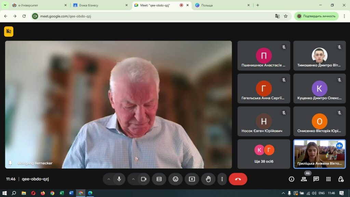The height and width of the screenshot is (197, 350).
Task: Expand audio settings chevron beside microphone
Action: (x=109, y=179)
